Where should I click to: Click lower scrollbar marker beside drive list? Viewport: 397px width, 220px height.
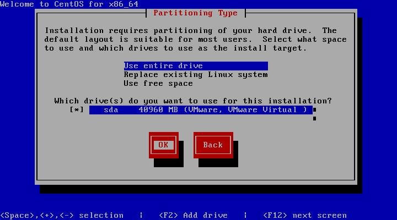tap(314, 118)
